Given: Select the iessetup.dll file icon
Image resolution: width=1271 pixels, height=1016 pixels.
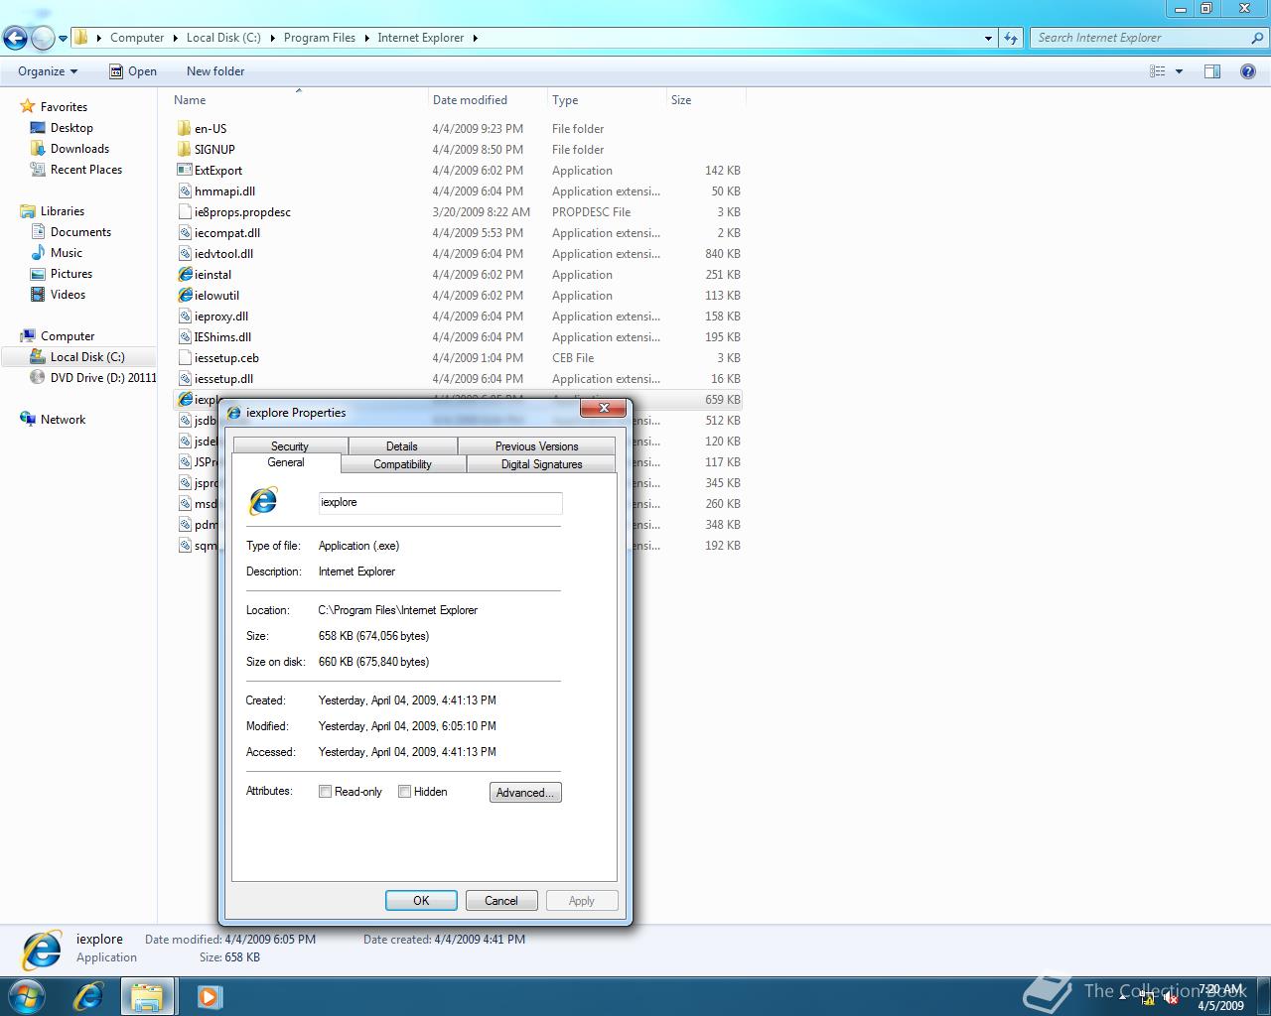Looking at the screenshot, I should [184, 379].
